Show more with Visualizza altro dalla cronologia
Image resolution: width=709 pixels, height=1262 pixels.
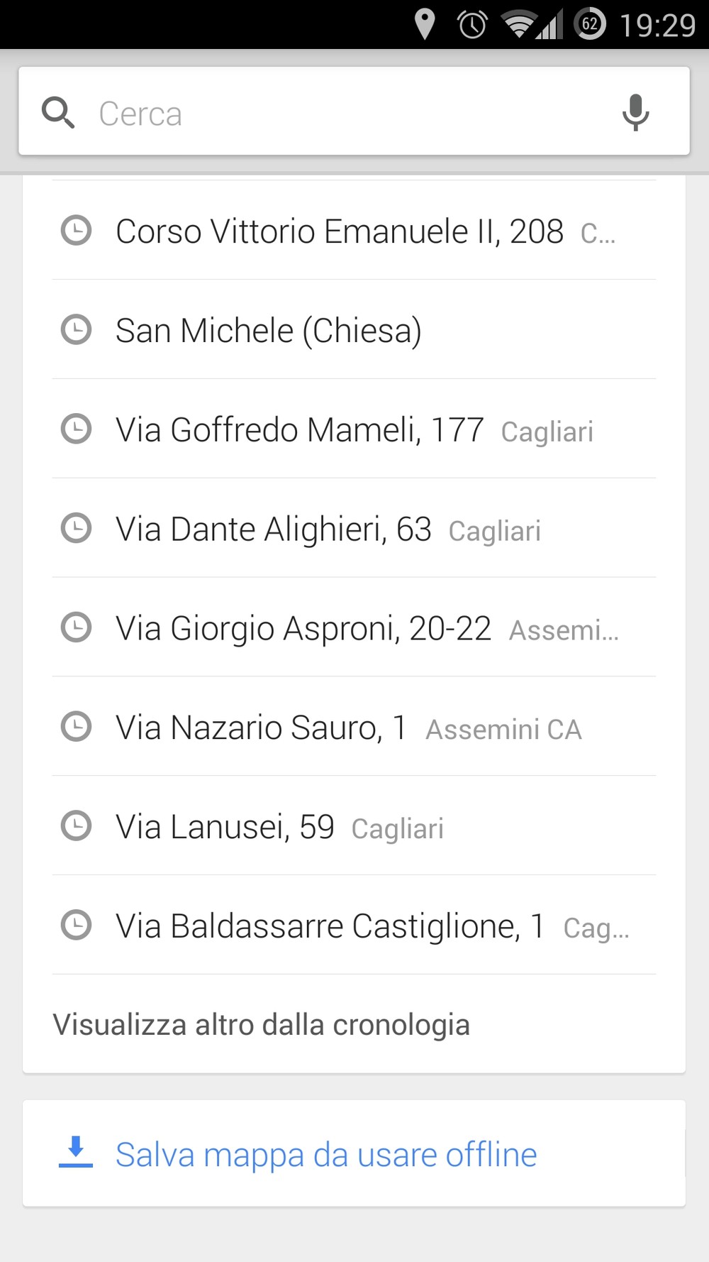point(261,1025)
